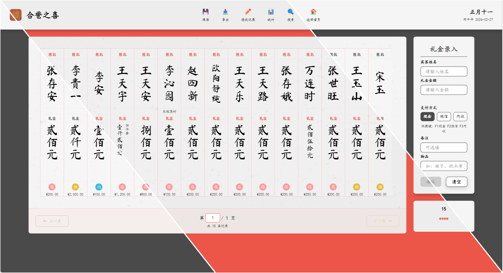503x273 pixels.
Task: Click the 清空 clear button
Action: [x=456, y=182]
